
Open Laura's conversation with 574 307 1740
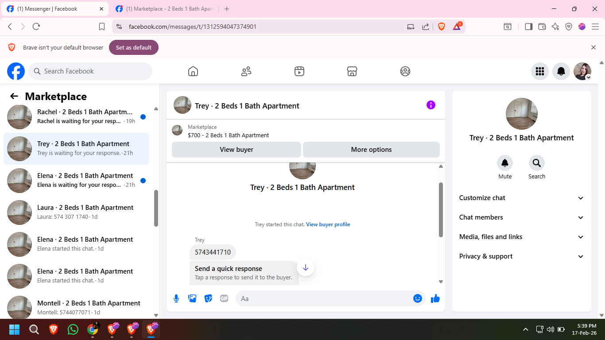point(76,212)
